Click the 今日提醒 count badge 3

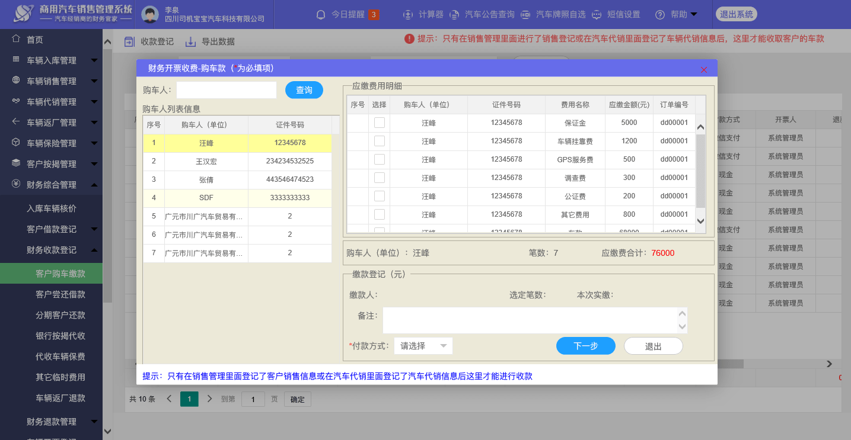[374, 14]
